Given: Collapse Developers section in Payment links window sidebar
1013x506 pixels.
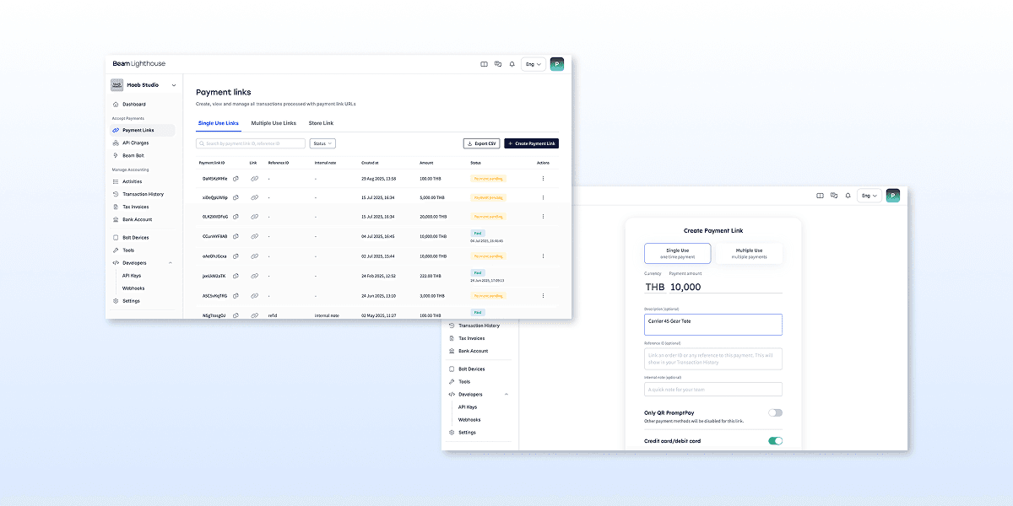Looking at the screenshot, I should 171,263.
